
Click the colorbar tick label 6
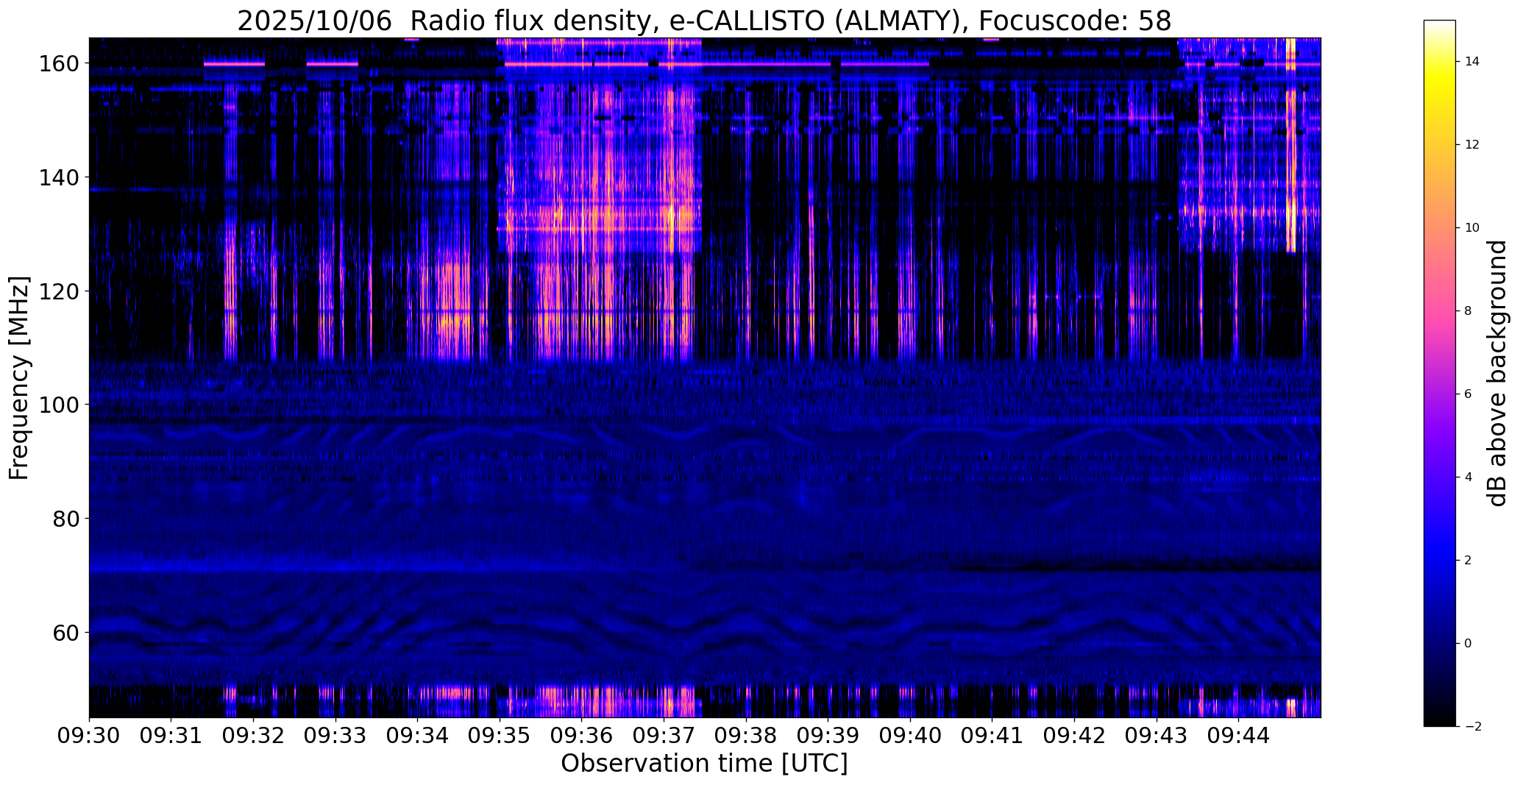click(1468, 394)
